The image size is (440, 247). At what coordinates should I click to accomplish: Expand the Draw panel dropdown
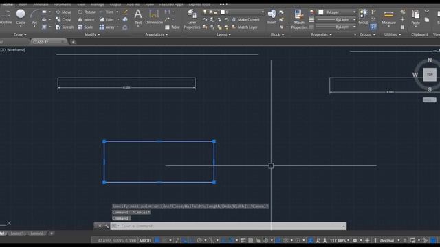pyautogui.click(x=20, y=34)
